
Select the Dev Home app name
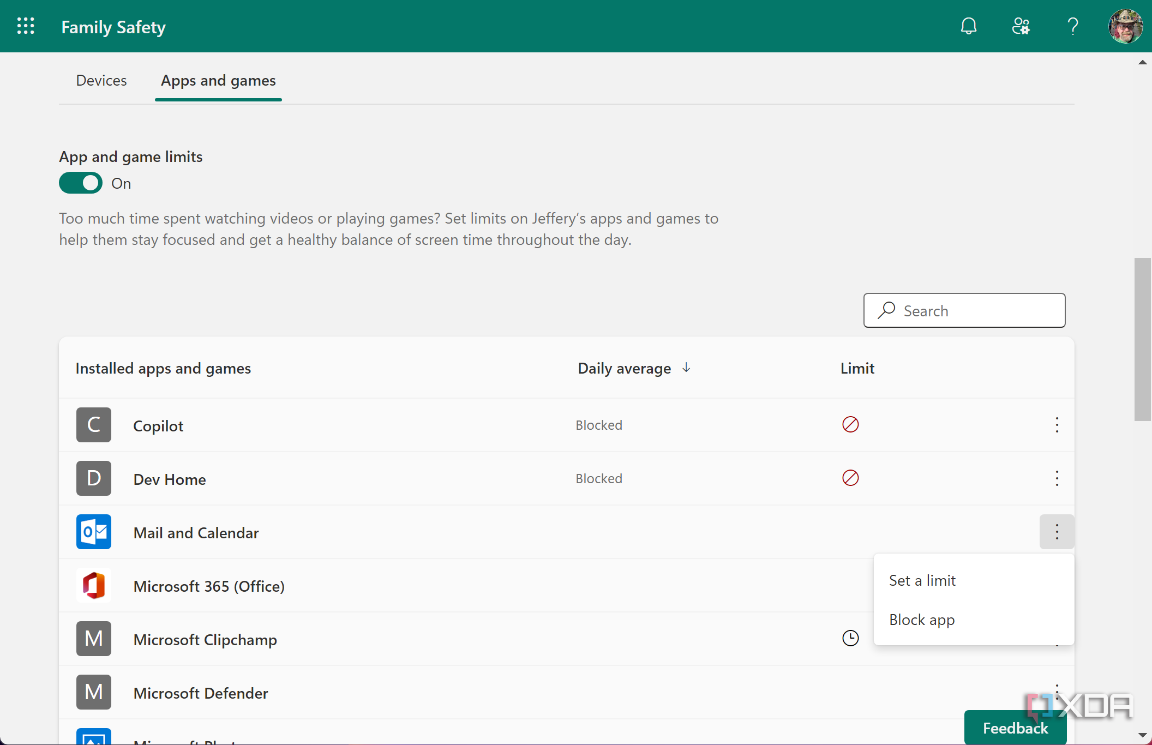tap(170, 479)
